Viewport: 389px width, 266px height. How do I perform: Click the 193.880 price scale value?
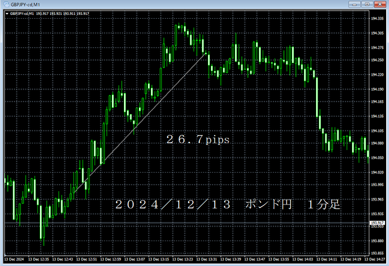(377, 241)
